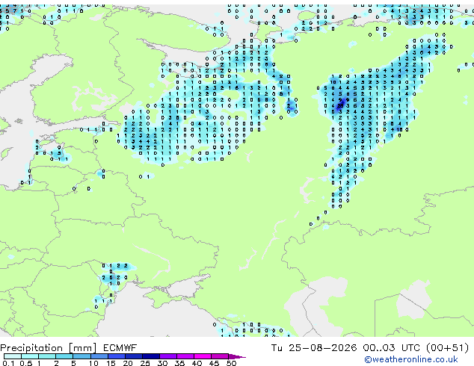Select the 30 to 35 mm purple swatch
This screenshot has width=474, height=366.
point(168,356)
